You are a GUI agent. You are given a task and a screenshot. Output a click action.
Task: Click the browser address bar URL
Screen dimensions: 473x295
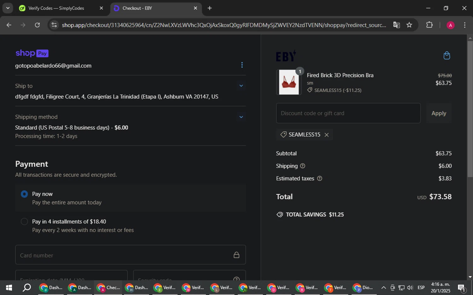click(224, 25)
